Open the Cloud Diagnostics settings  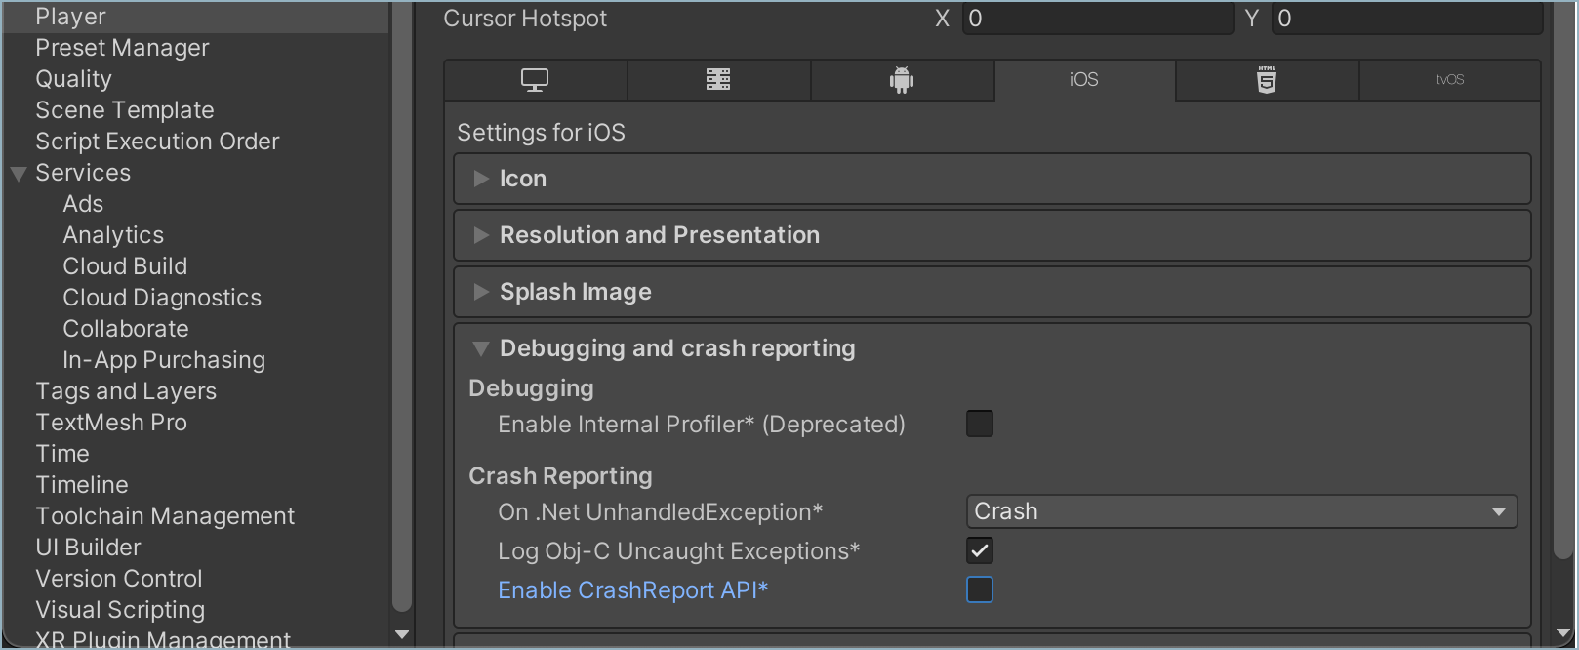pos(162,298)
